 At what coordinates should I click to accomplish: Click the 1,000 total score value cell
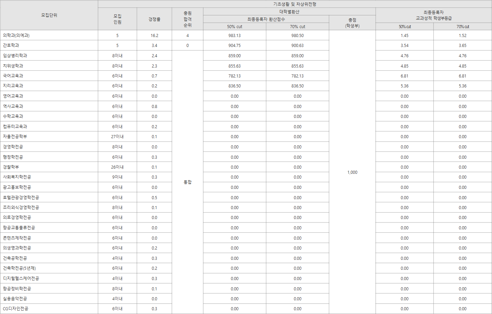click(352, 172)
